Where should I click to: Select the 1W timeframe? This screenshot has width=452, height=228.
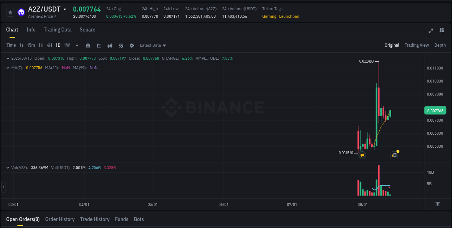(x=66, y=45)
